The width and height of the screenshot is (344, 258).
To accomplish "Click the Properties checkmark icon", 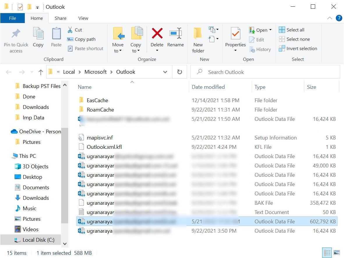I will click(x=236, y=33).
